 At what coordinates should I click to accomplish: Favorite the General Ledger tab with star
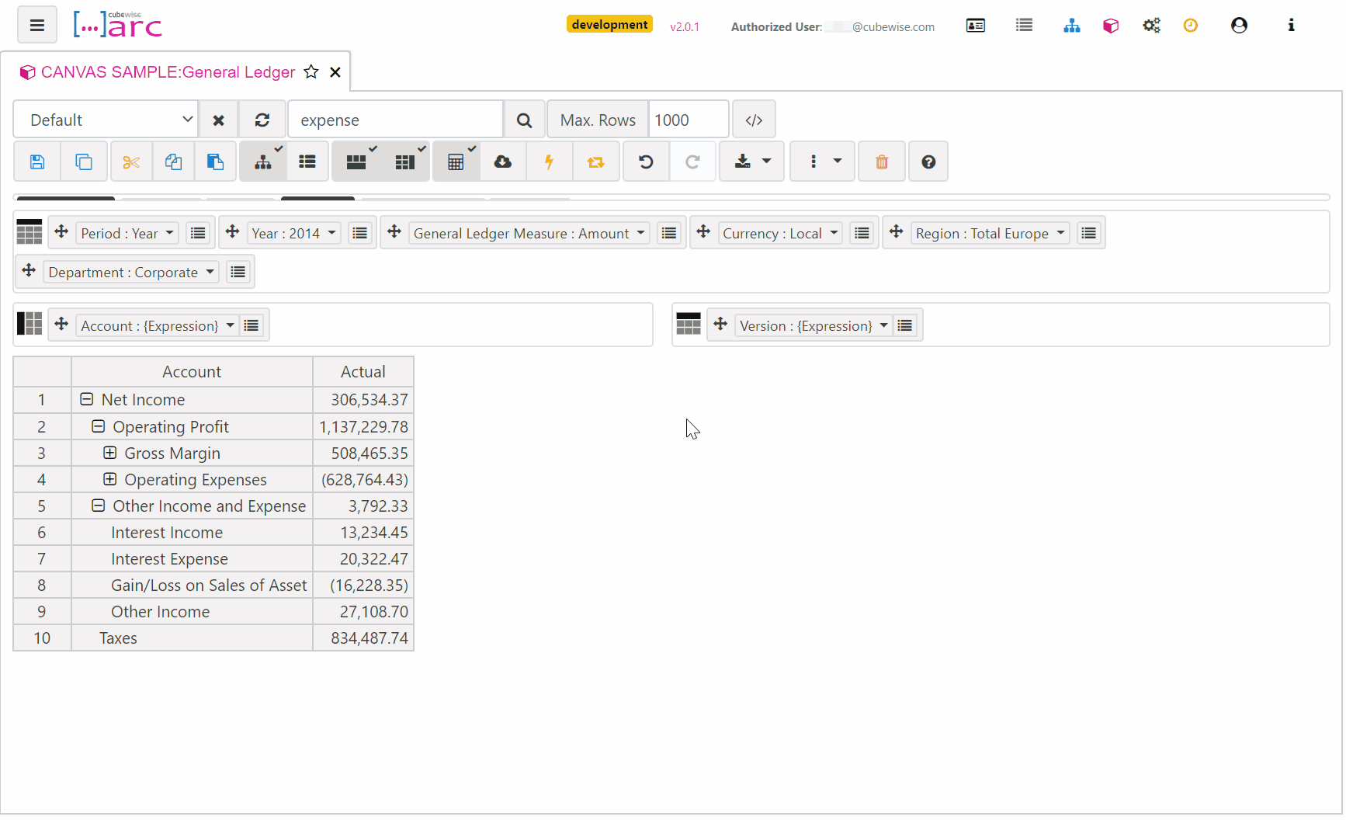tap(311, 72)
